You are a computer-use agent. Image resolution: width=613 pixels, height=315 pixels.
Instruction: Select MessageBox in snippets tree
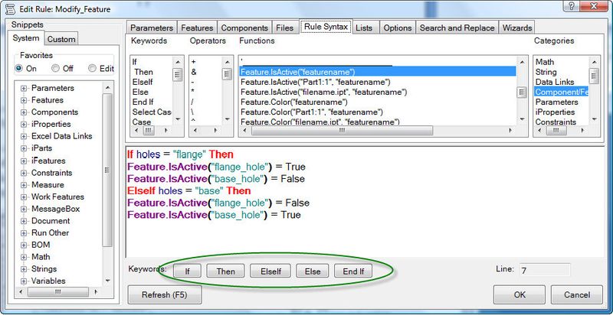tap(55, 209)
